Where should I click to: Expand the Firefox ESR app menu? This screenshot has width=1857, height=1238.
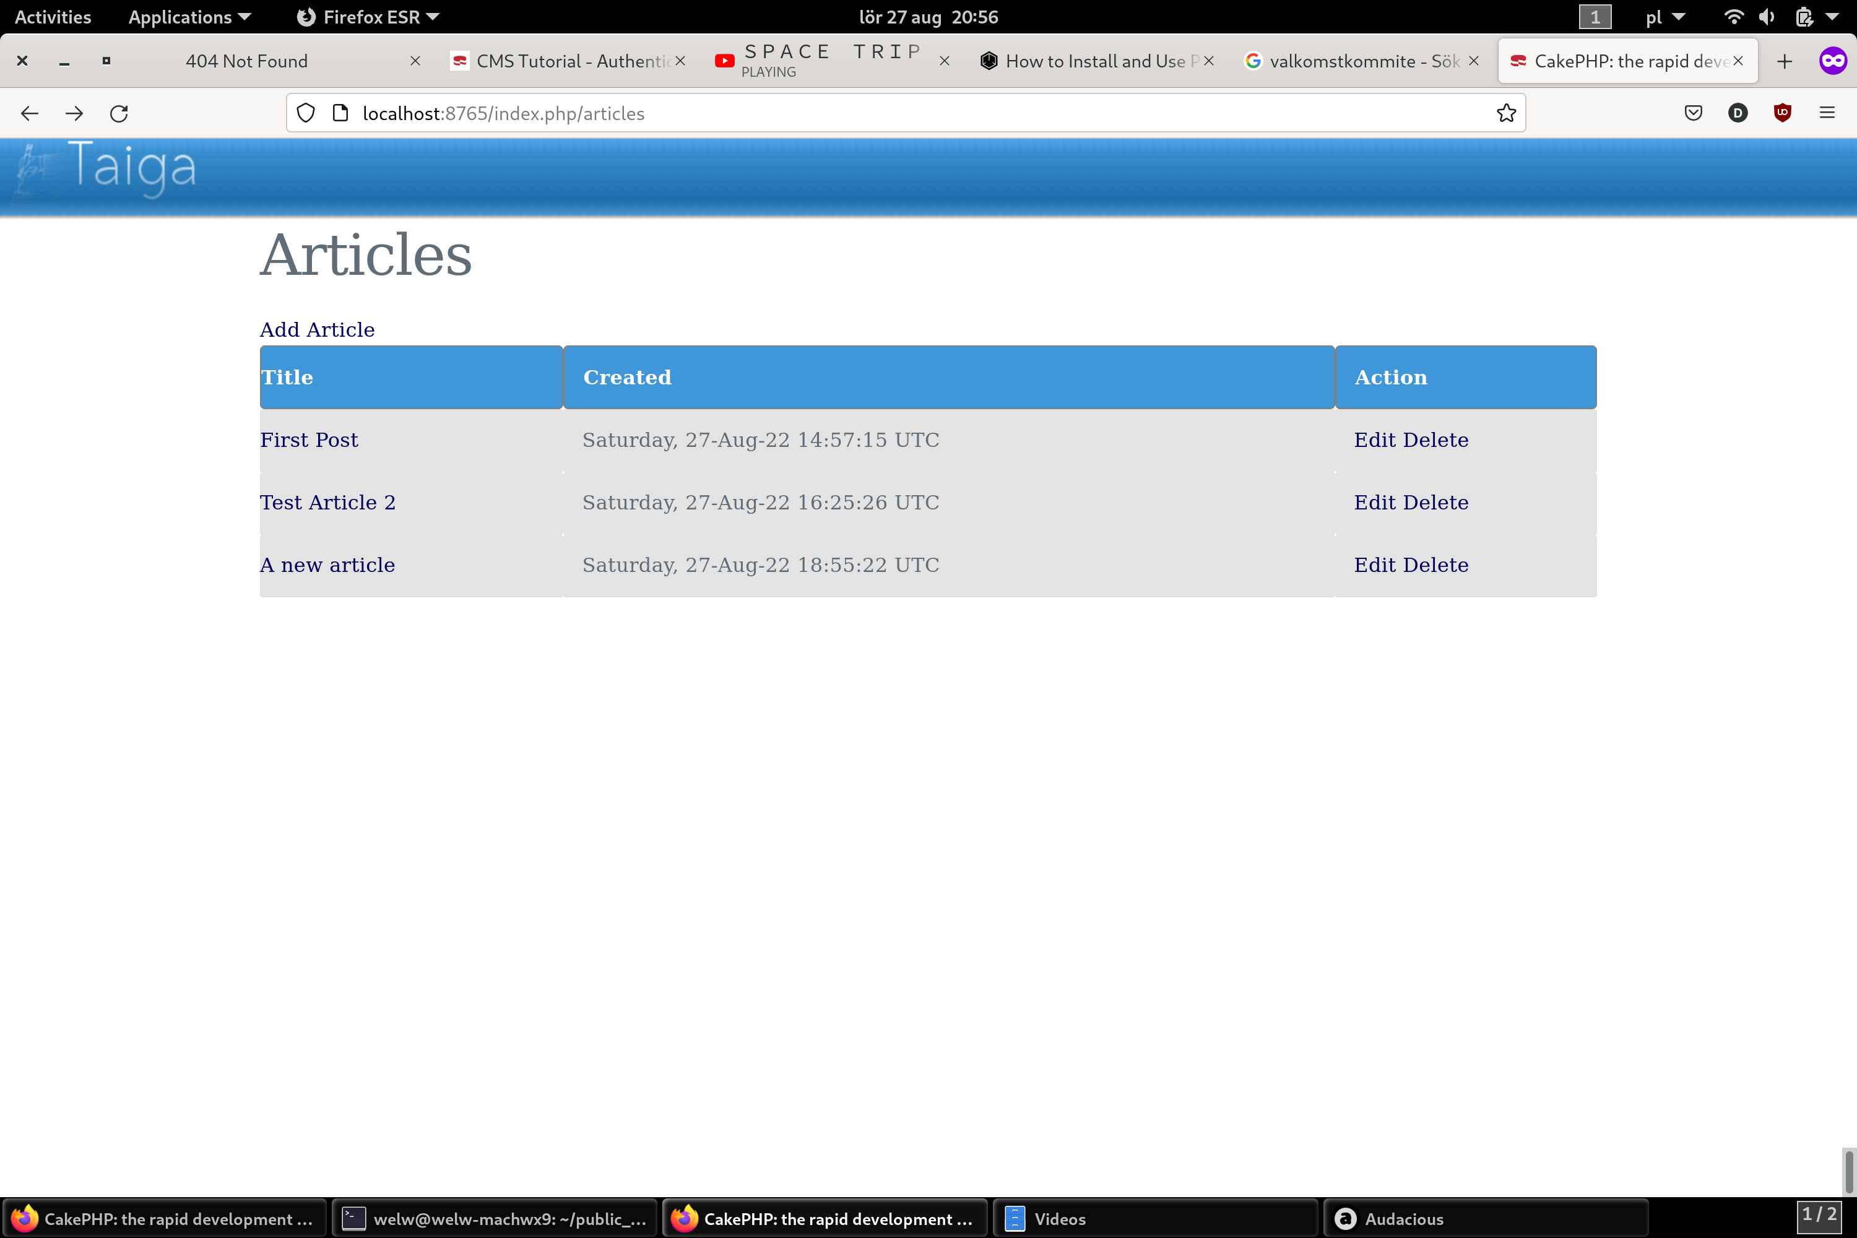369,17
